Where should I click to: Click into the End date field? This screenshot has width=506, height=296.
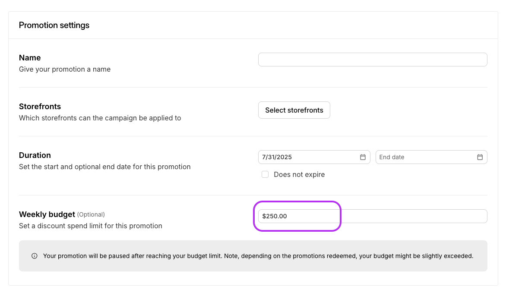(x=425, y=157)
